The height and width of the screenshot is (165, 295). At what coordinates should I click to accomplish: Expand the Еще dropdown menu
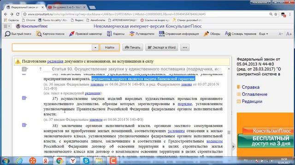(x=263, y=34)
